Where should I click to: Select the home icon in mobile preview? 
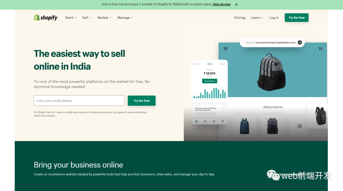[197, 121]
